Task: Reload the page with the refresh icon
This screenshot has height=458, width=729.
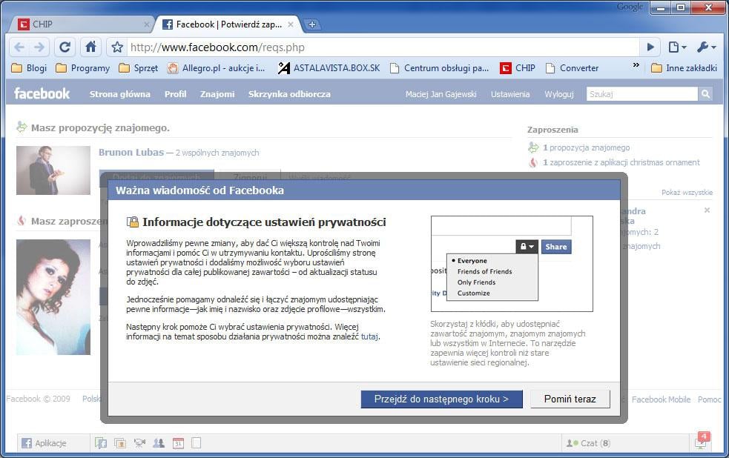Action: coord(65,47)
